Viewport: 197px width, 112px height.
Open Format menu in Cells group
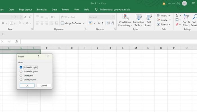click(x=164, y=25)
